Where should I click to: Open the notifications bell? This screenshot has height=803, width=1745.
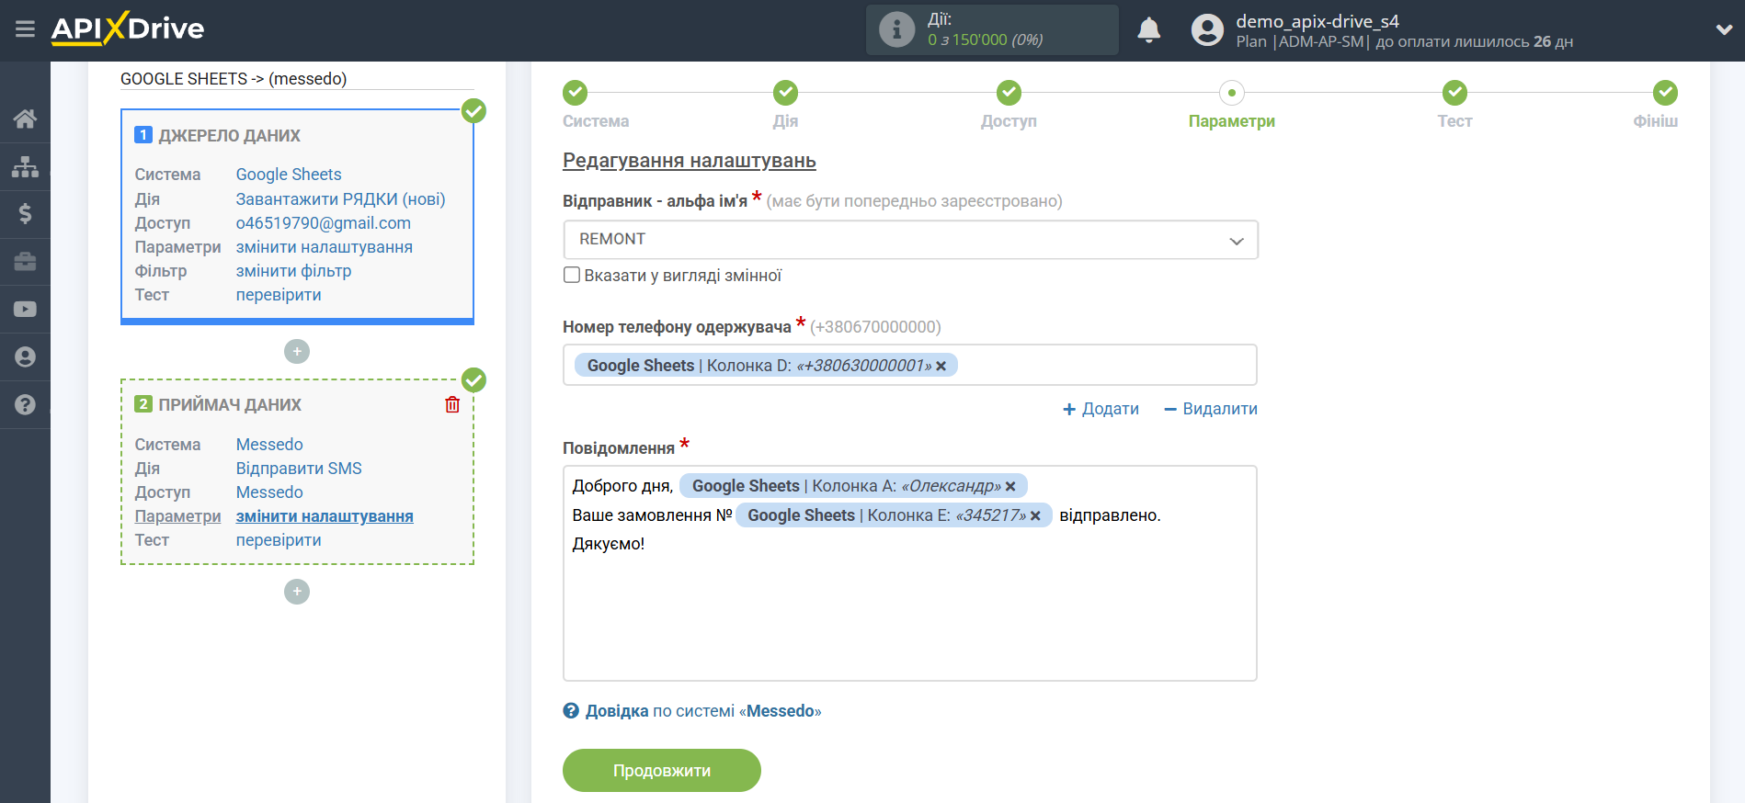tap(1148, 30)
